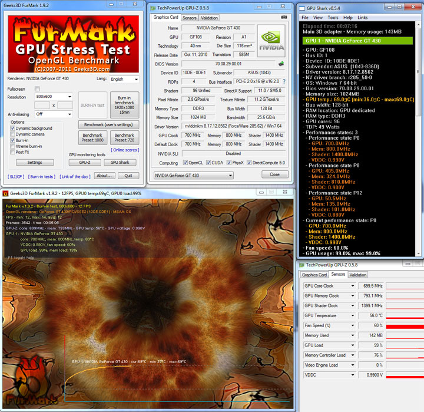The width and height of the screenshot is (424, 412).
Task: Open the File menu in GPU Shark
Action: [305, 17]
